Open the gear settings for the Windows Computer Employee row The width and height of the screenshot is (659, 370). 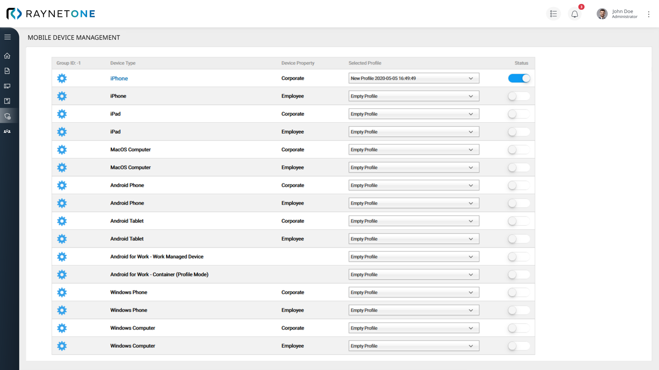pyautogui.click(x=62, y=346)
